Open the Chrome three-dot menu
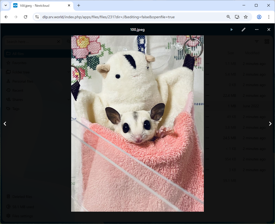275x224 pixels. [269, 17]
